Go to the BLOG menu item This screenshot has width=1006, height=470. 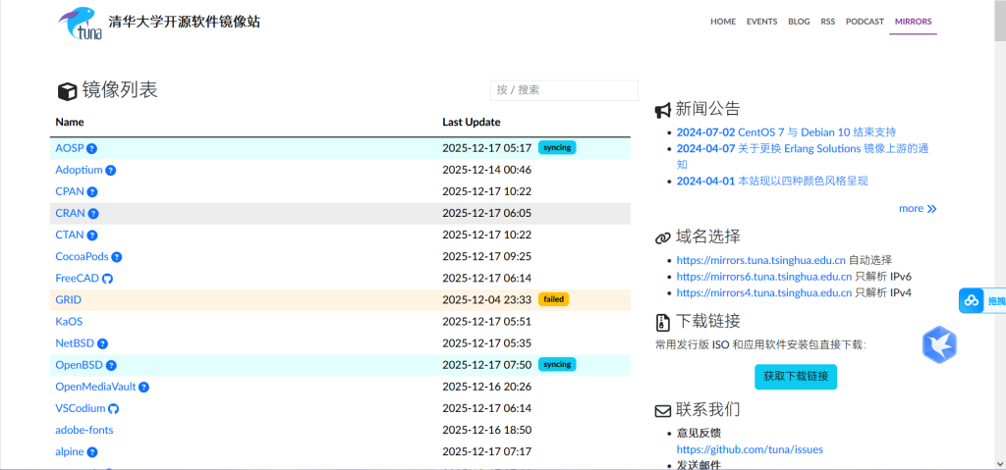(799, 22)
